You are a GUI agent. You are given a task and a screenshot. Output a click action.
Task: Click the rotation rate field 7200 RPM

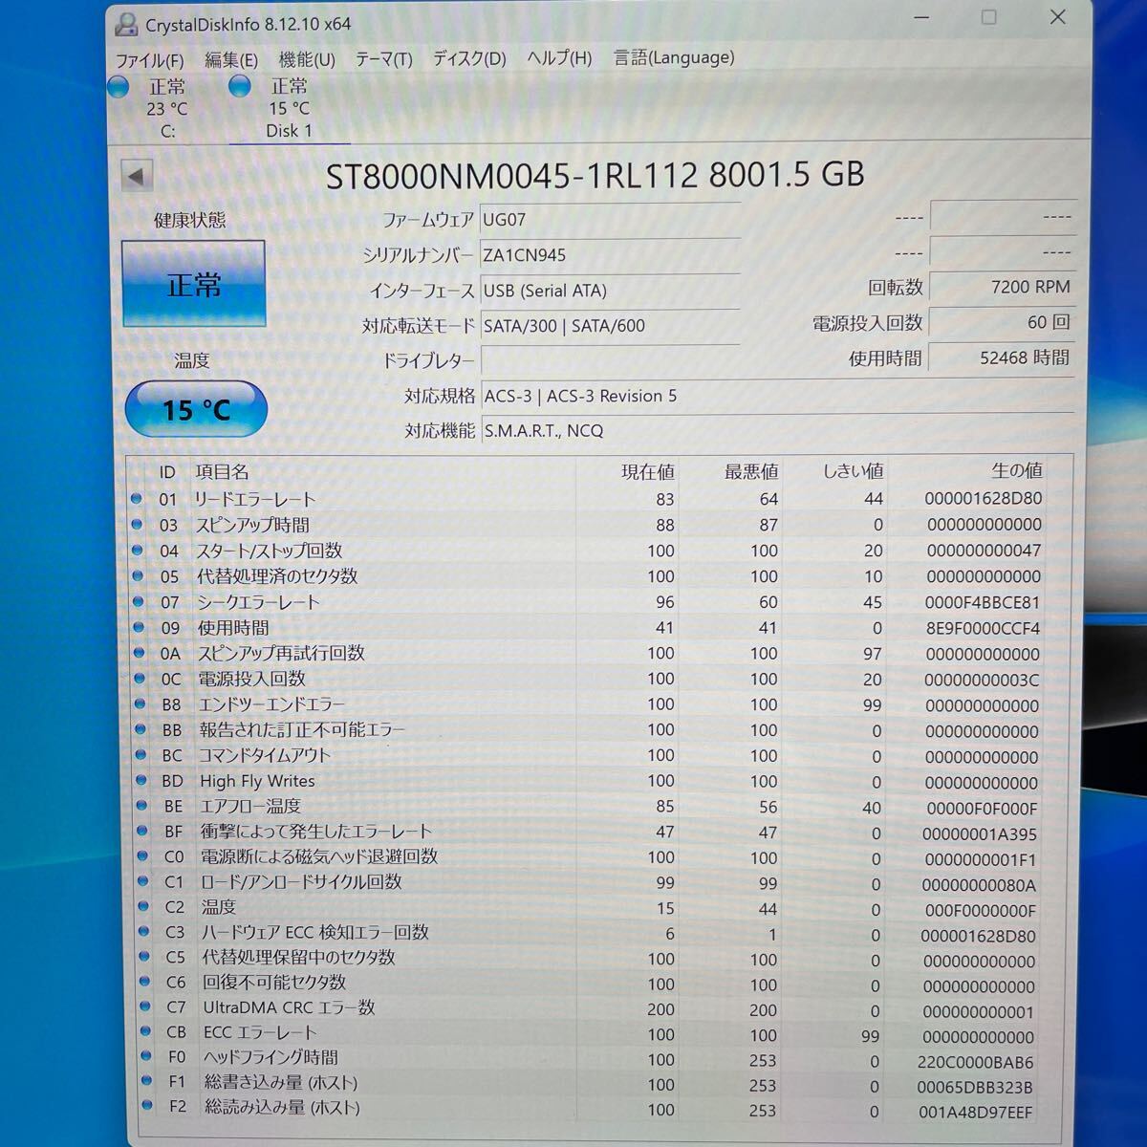pyautogui.click(x=1002, y=287)
